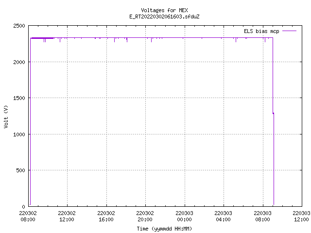Click x-axis label 220302 08:00

28,216
